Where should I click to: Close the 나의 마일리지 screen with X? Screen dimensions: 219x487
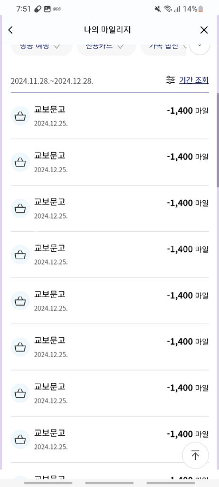click(x=204, y=30)
